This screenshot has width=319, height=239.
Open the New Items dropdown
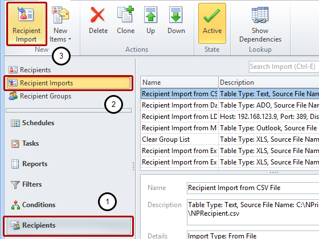click(60, 24)
